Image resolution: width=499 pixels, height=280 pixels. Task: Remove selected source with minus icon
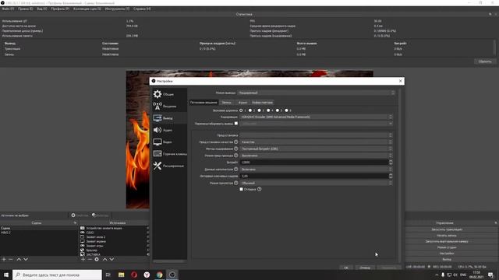pyautogui.click(x=90, y=259)
